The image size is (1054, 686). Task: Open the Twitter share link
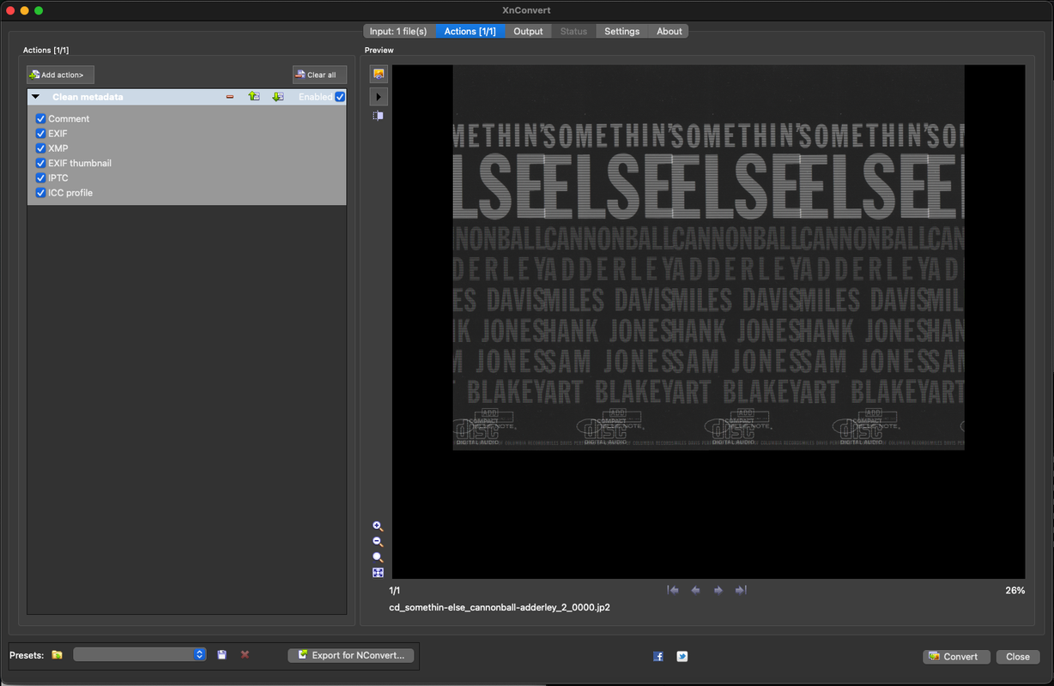(682, 657)
